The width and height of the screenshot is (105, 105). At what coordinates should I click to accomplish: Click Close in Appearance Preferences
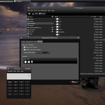click(75, 82)
